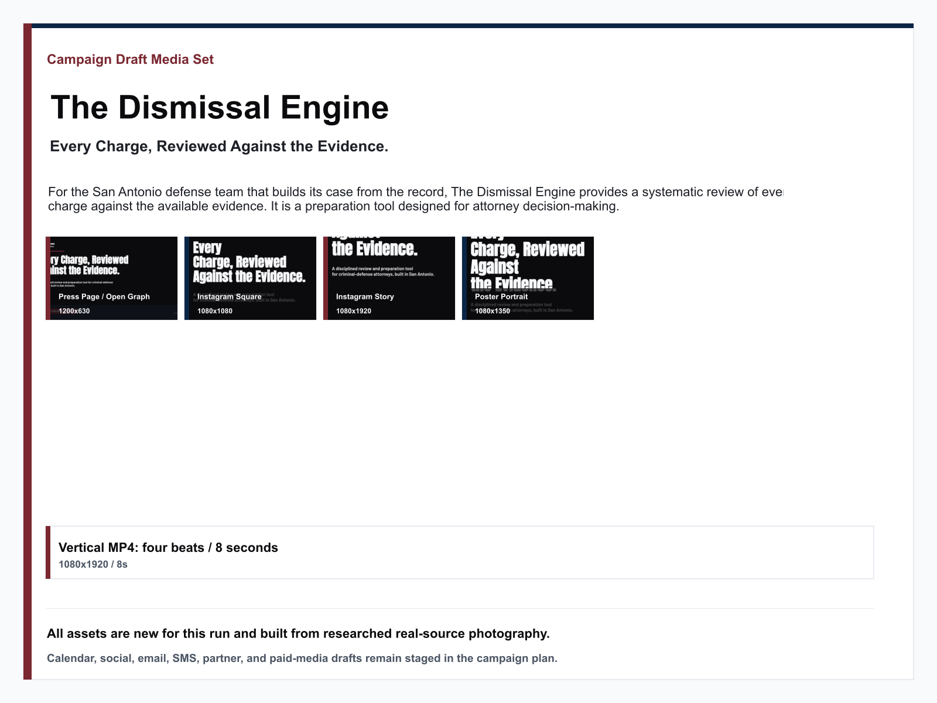Viewport: 937px width, 703px height.
Task: Click the Every Charge, Reviewed subtitle
Action: click(219, 146)
